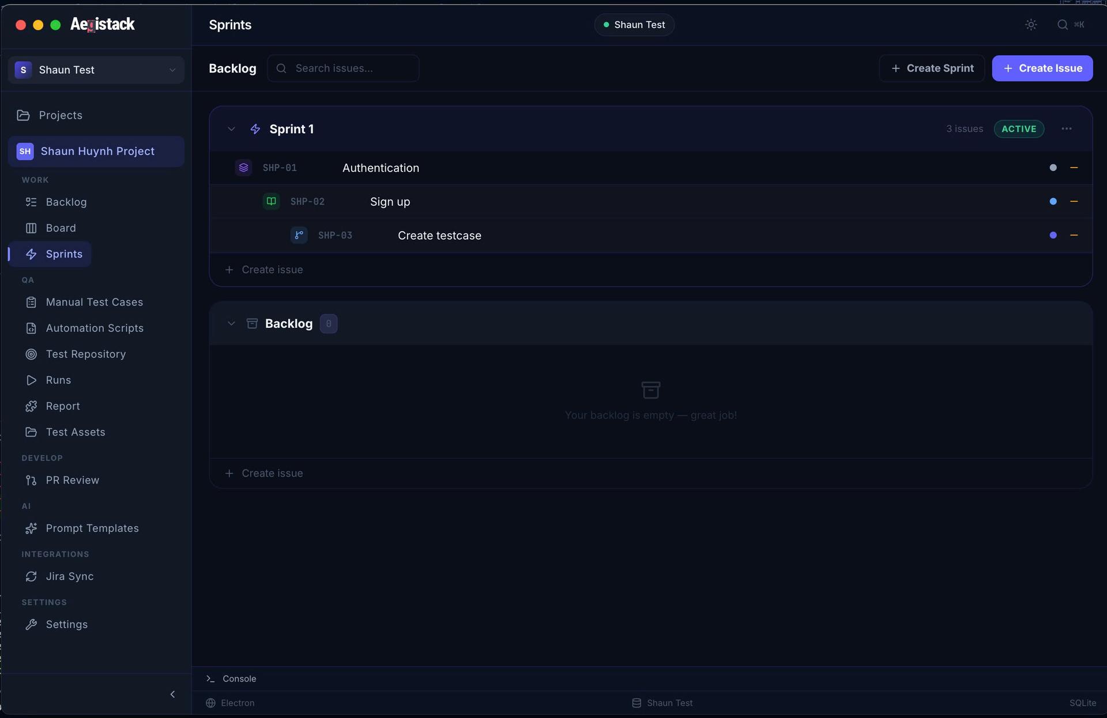Navigate to Test Repository
This screenshot has height=718, width=1107.
click(x=86, y=354)
